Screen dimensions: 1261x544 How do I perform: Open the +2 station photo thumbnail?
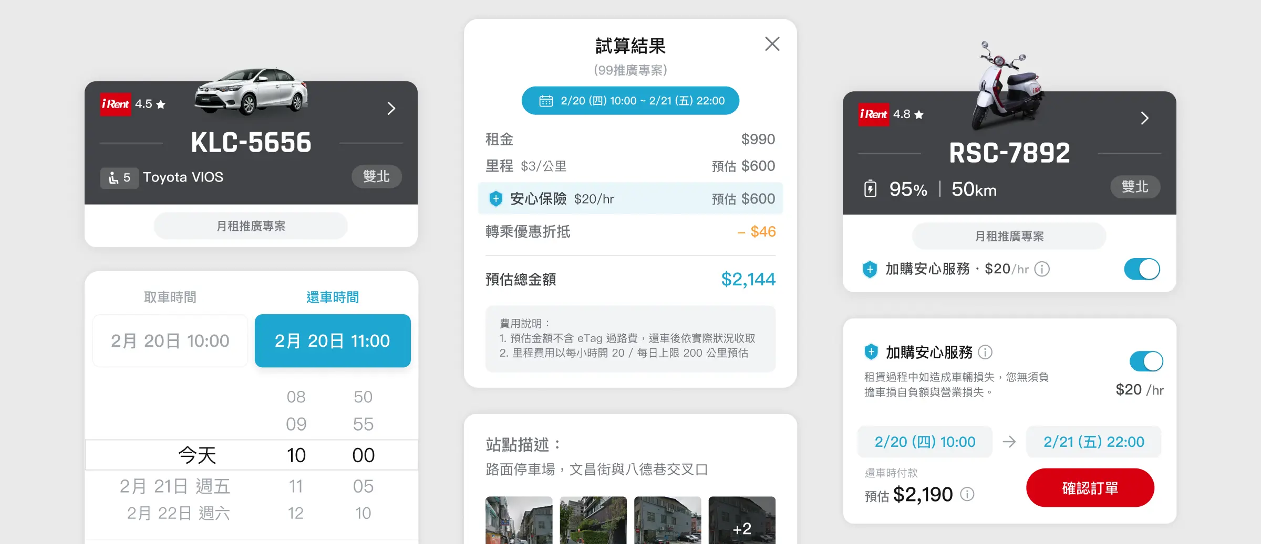point(741,520)
